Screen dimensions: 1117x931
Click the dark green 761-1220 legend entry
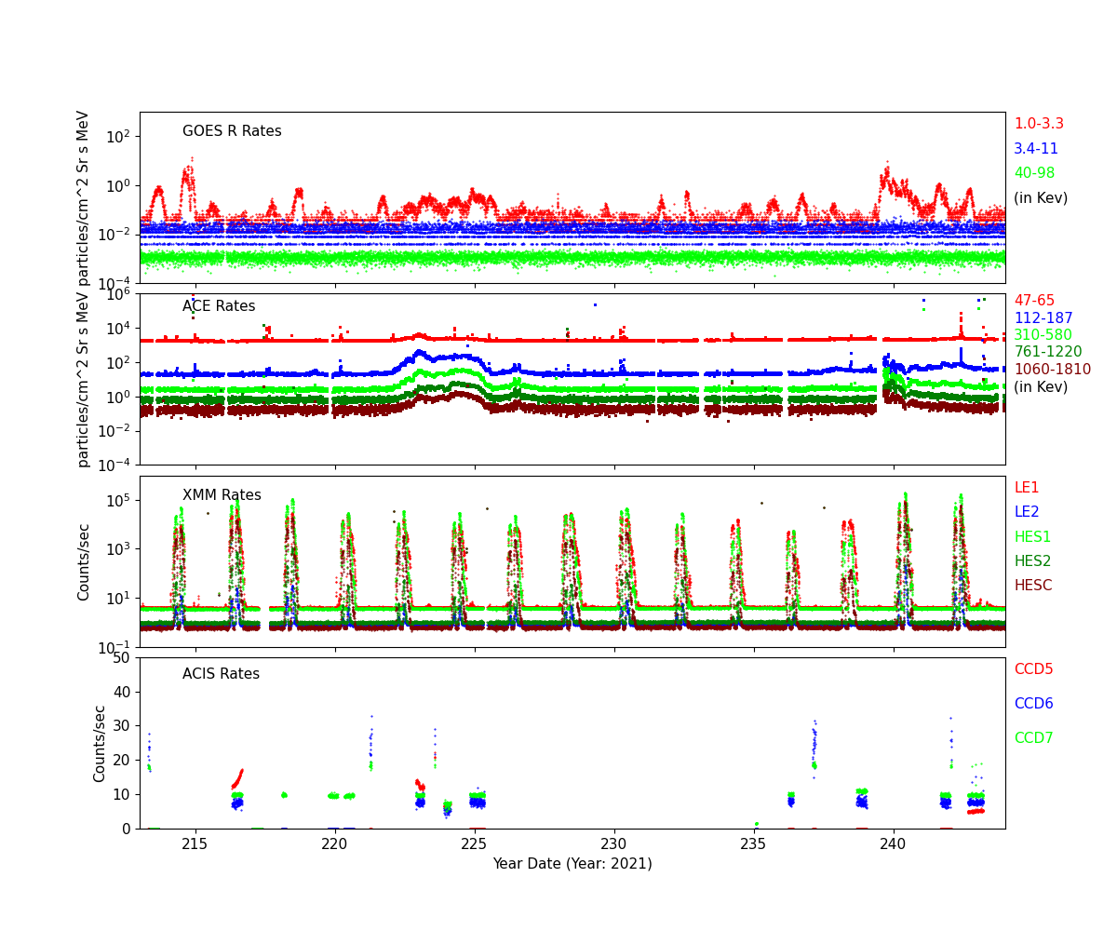point(1047,352)
